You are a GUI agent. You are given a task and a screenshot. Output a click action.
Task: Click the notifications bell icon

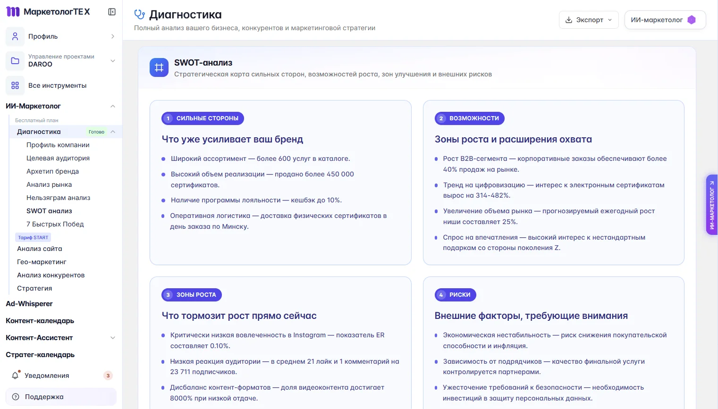15,375
